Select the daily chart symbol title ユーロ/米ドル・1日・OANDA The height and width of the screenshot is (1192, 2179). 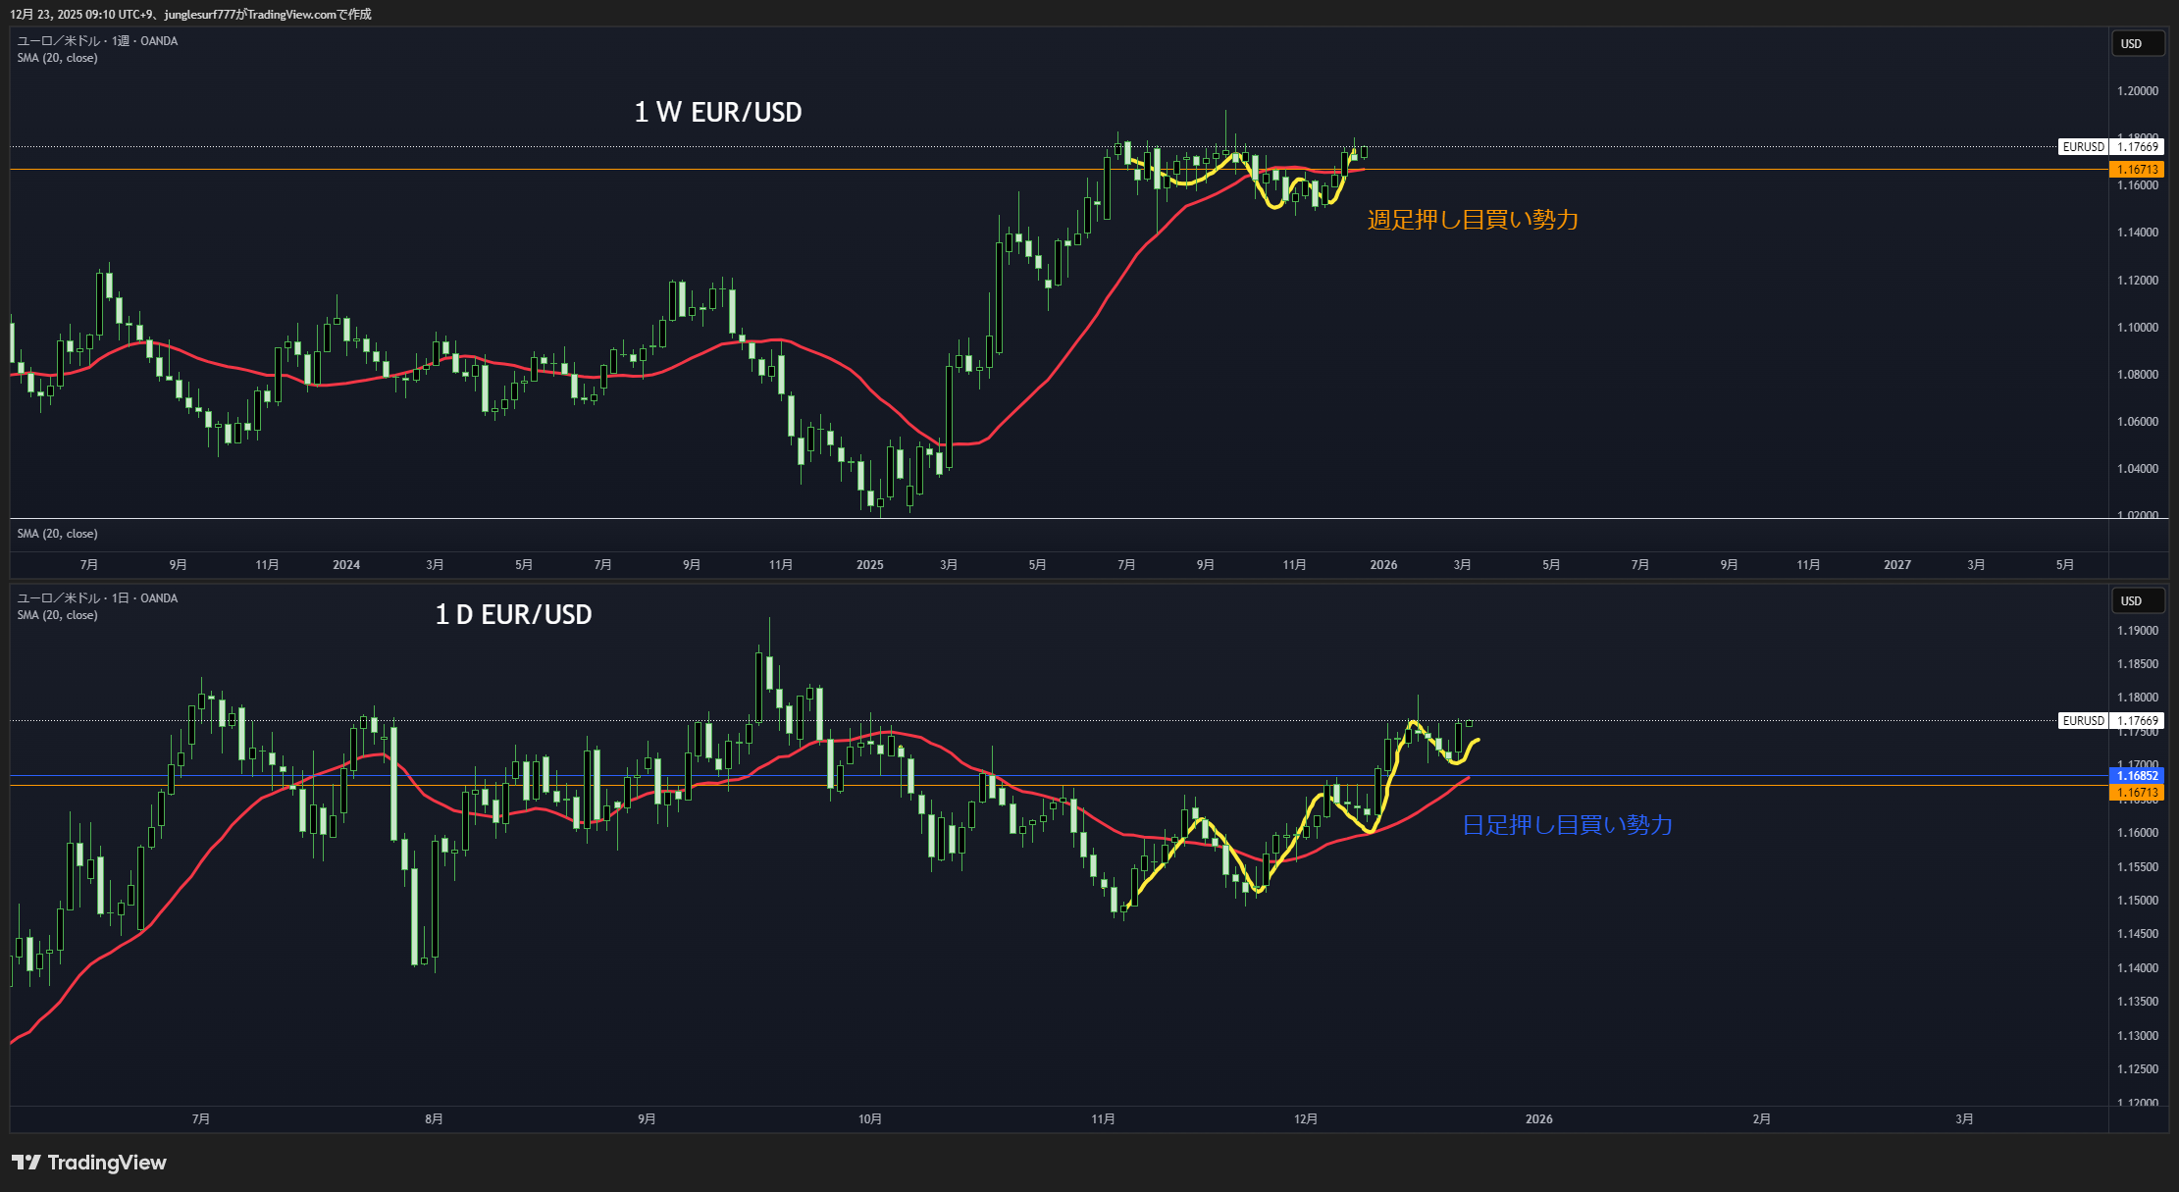97,598
